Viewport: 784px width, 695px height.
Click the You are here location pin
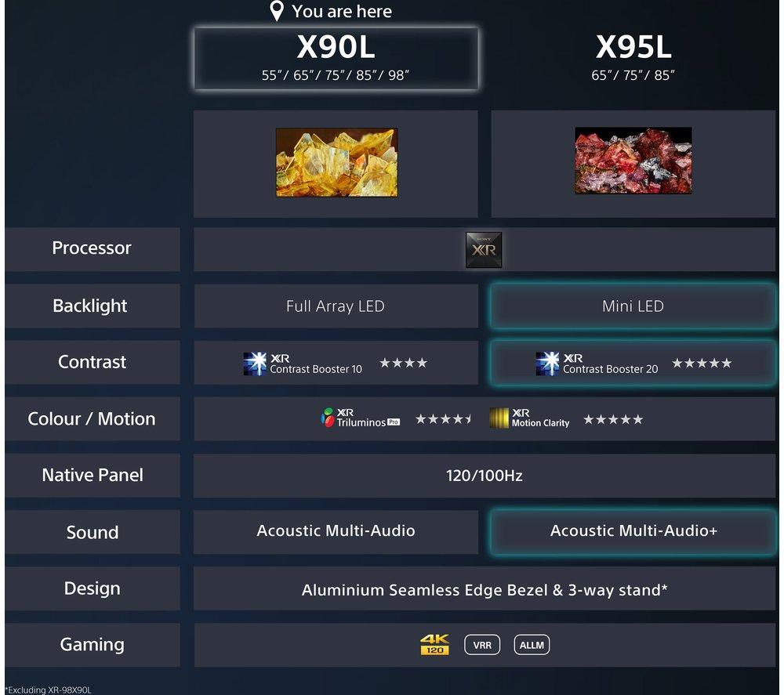tap(277, 12)
